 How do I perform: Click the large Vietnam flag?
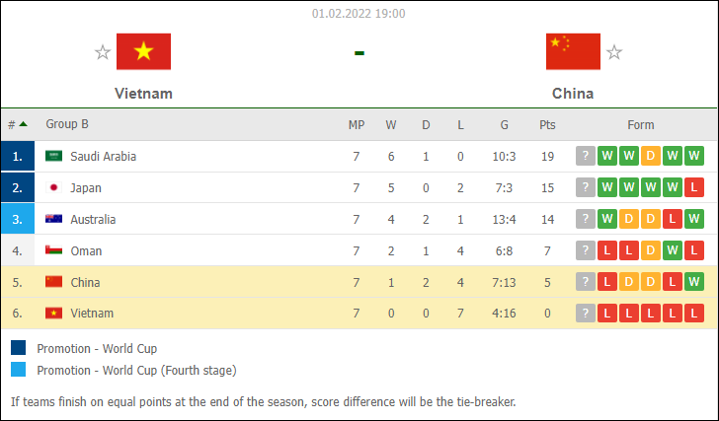click(x=143, y=51)
